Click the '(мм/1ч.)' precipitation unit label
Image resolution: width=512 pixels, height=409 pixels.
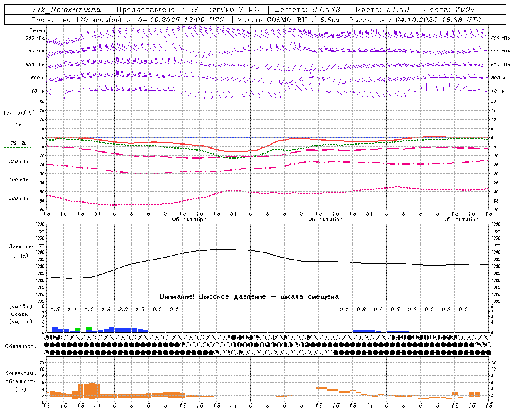pos(21,322)
